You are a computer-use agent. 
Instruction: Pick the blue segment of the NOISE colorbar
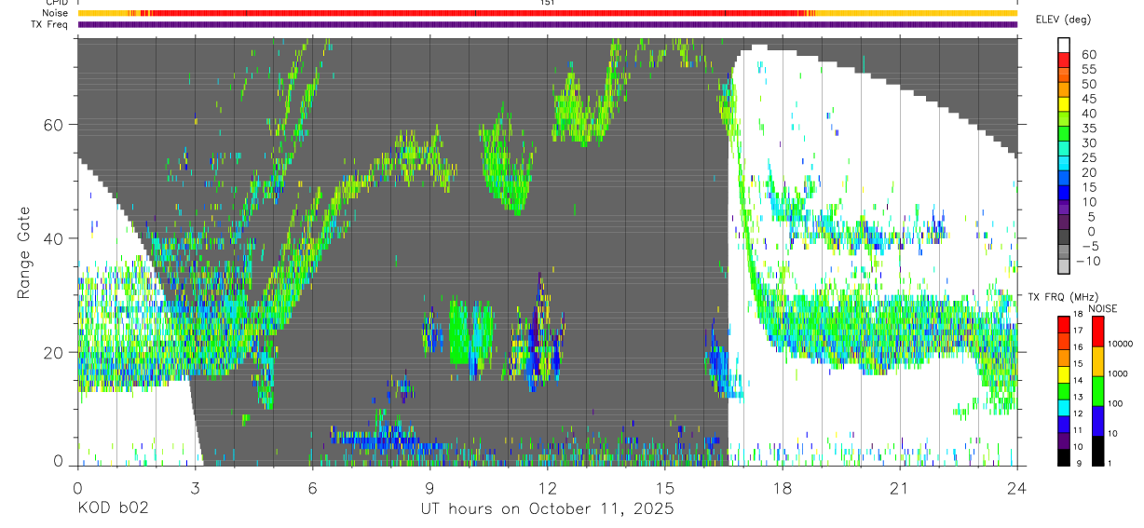(x=1097, y=420)
